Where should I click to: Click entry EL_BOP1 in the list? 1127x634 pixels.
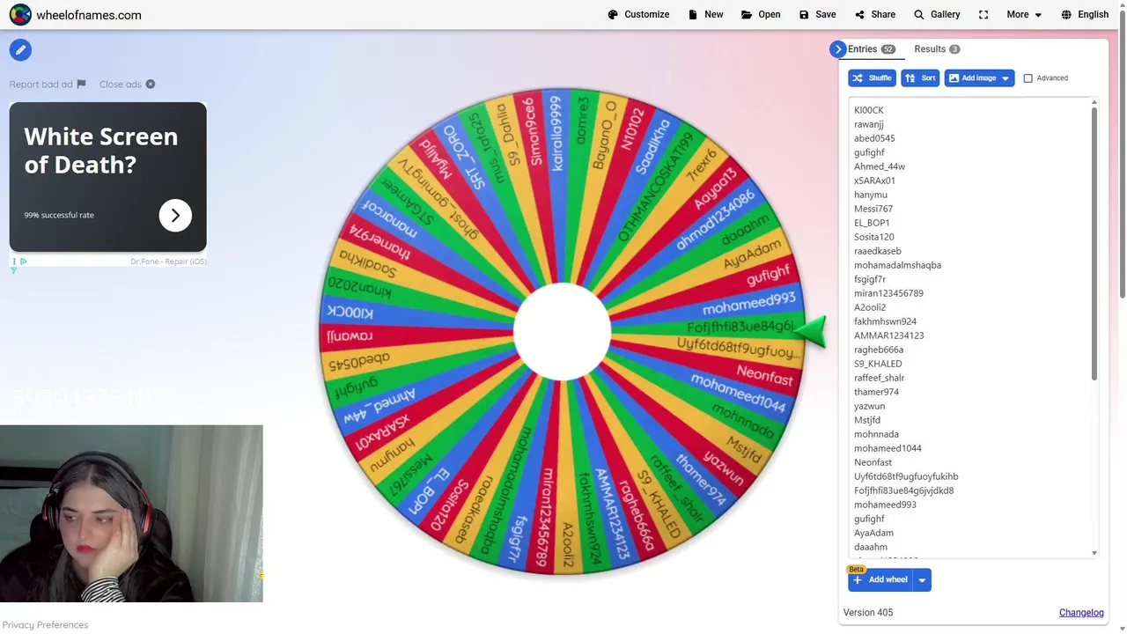[x=872, y=223]
